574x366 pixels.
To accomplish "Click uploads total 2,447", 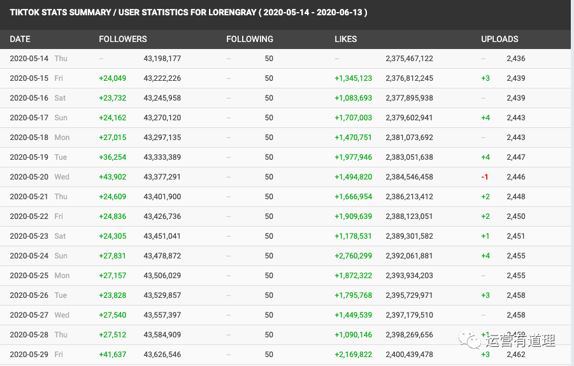I will (x=516, y=157).
